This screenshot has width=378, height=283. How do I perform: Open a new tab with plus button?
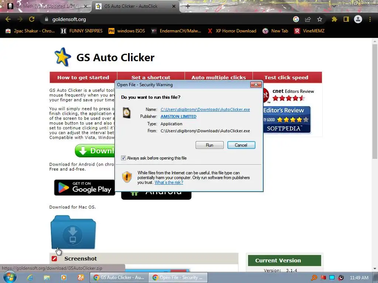point(188,6)
